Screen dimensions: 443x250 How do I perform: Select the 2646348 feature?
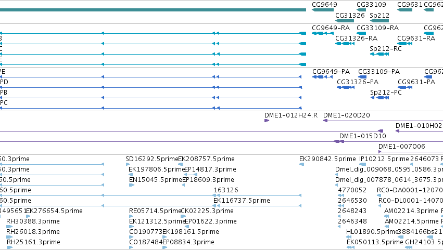coord(339,227)
